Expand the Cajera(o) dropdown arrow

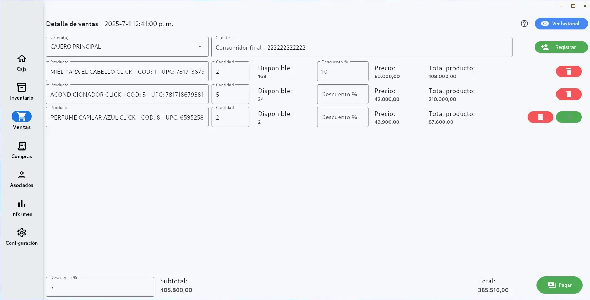pyautogui.click(x=200, y=46)
